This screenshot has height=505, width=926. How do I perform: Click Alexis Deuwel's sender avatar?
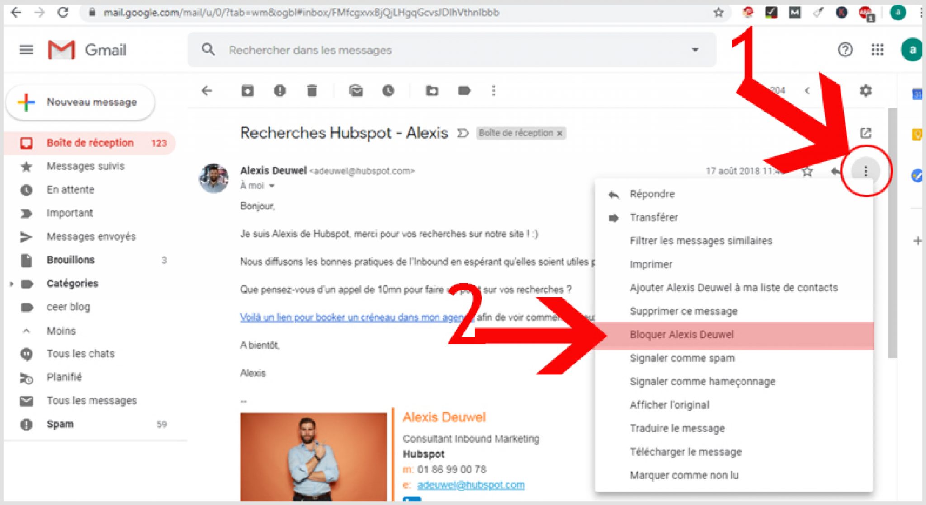[x=213, y=178]
